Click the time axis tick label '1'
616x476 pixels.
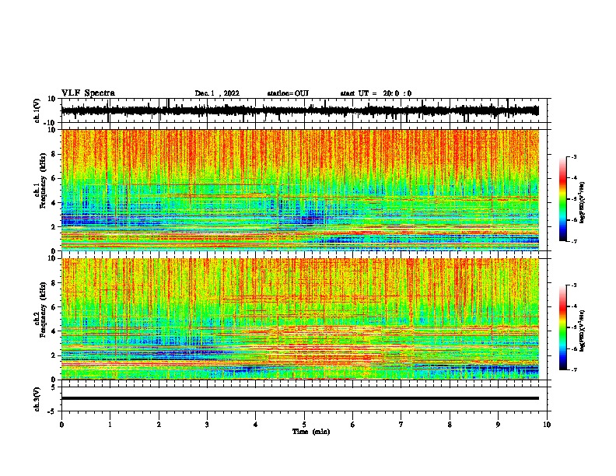[110, 425]
